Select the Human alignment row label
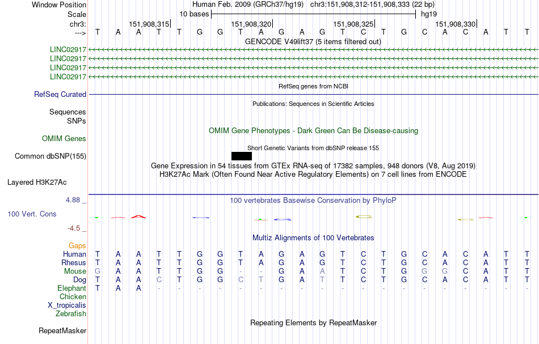 74,254
